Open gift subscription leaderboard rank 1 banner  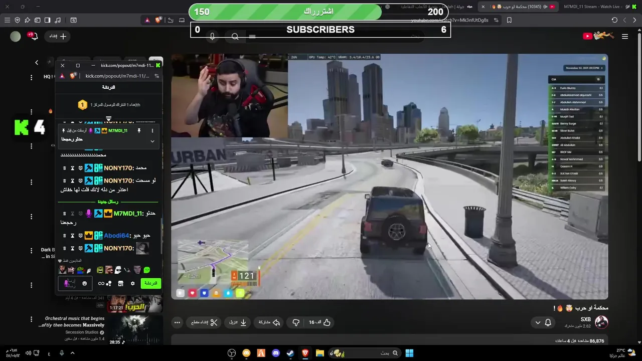109,105
